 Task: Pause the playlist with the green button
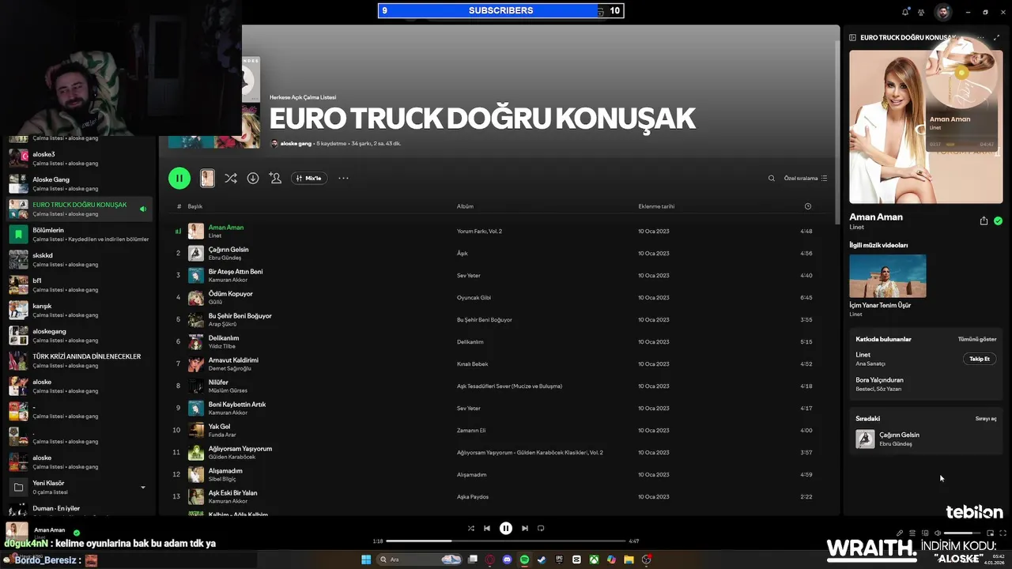pos(179,178)
